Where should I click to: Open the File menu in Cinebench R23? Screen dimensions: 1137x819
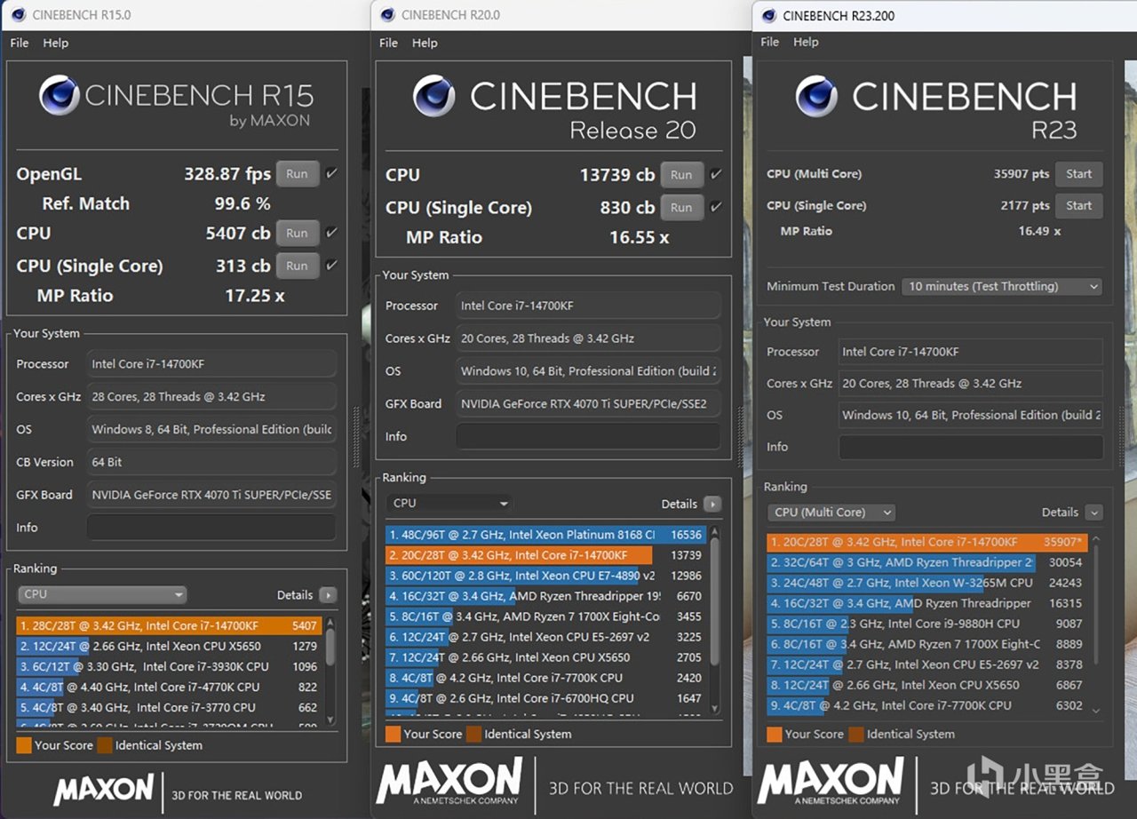[770, 42]
